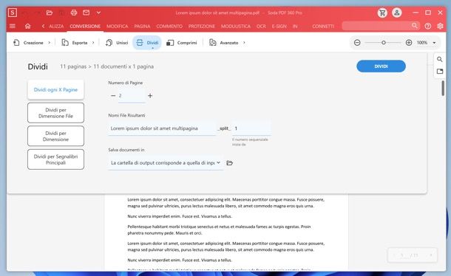
Task: Click '11 paginas > 11 documenti x 1 pagina' text
Action: click(106, 66)
